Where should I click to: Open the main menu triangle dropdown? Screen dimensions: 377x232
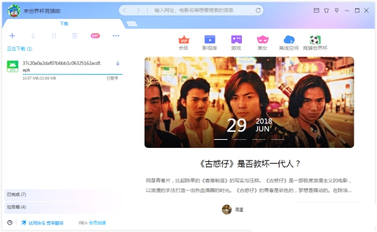pos(337,10)
